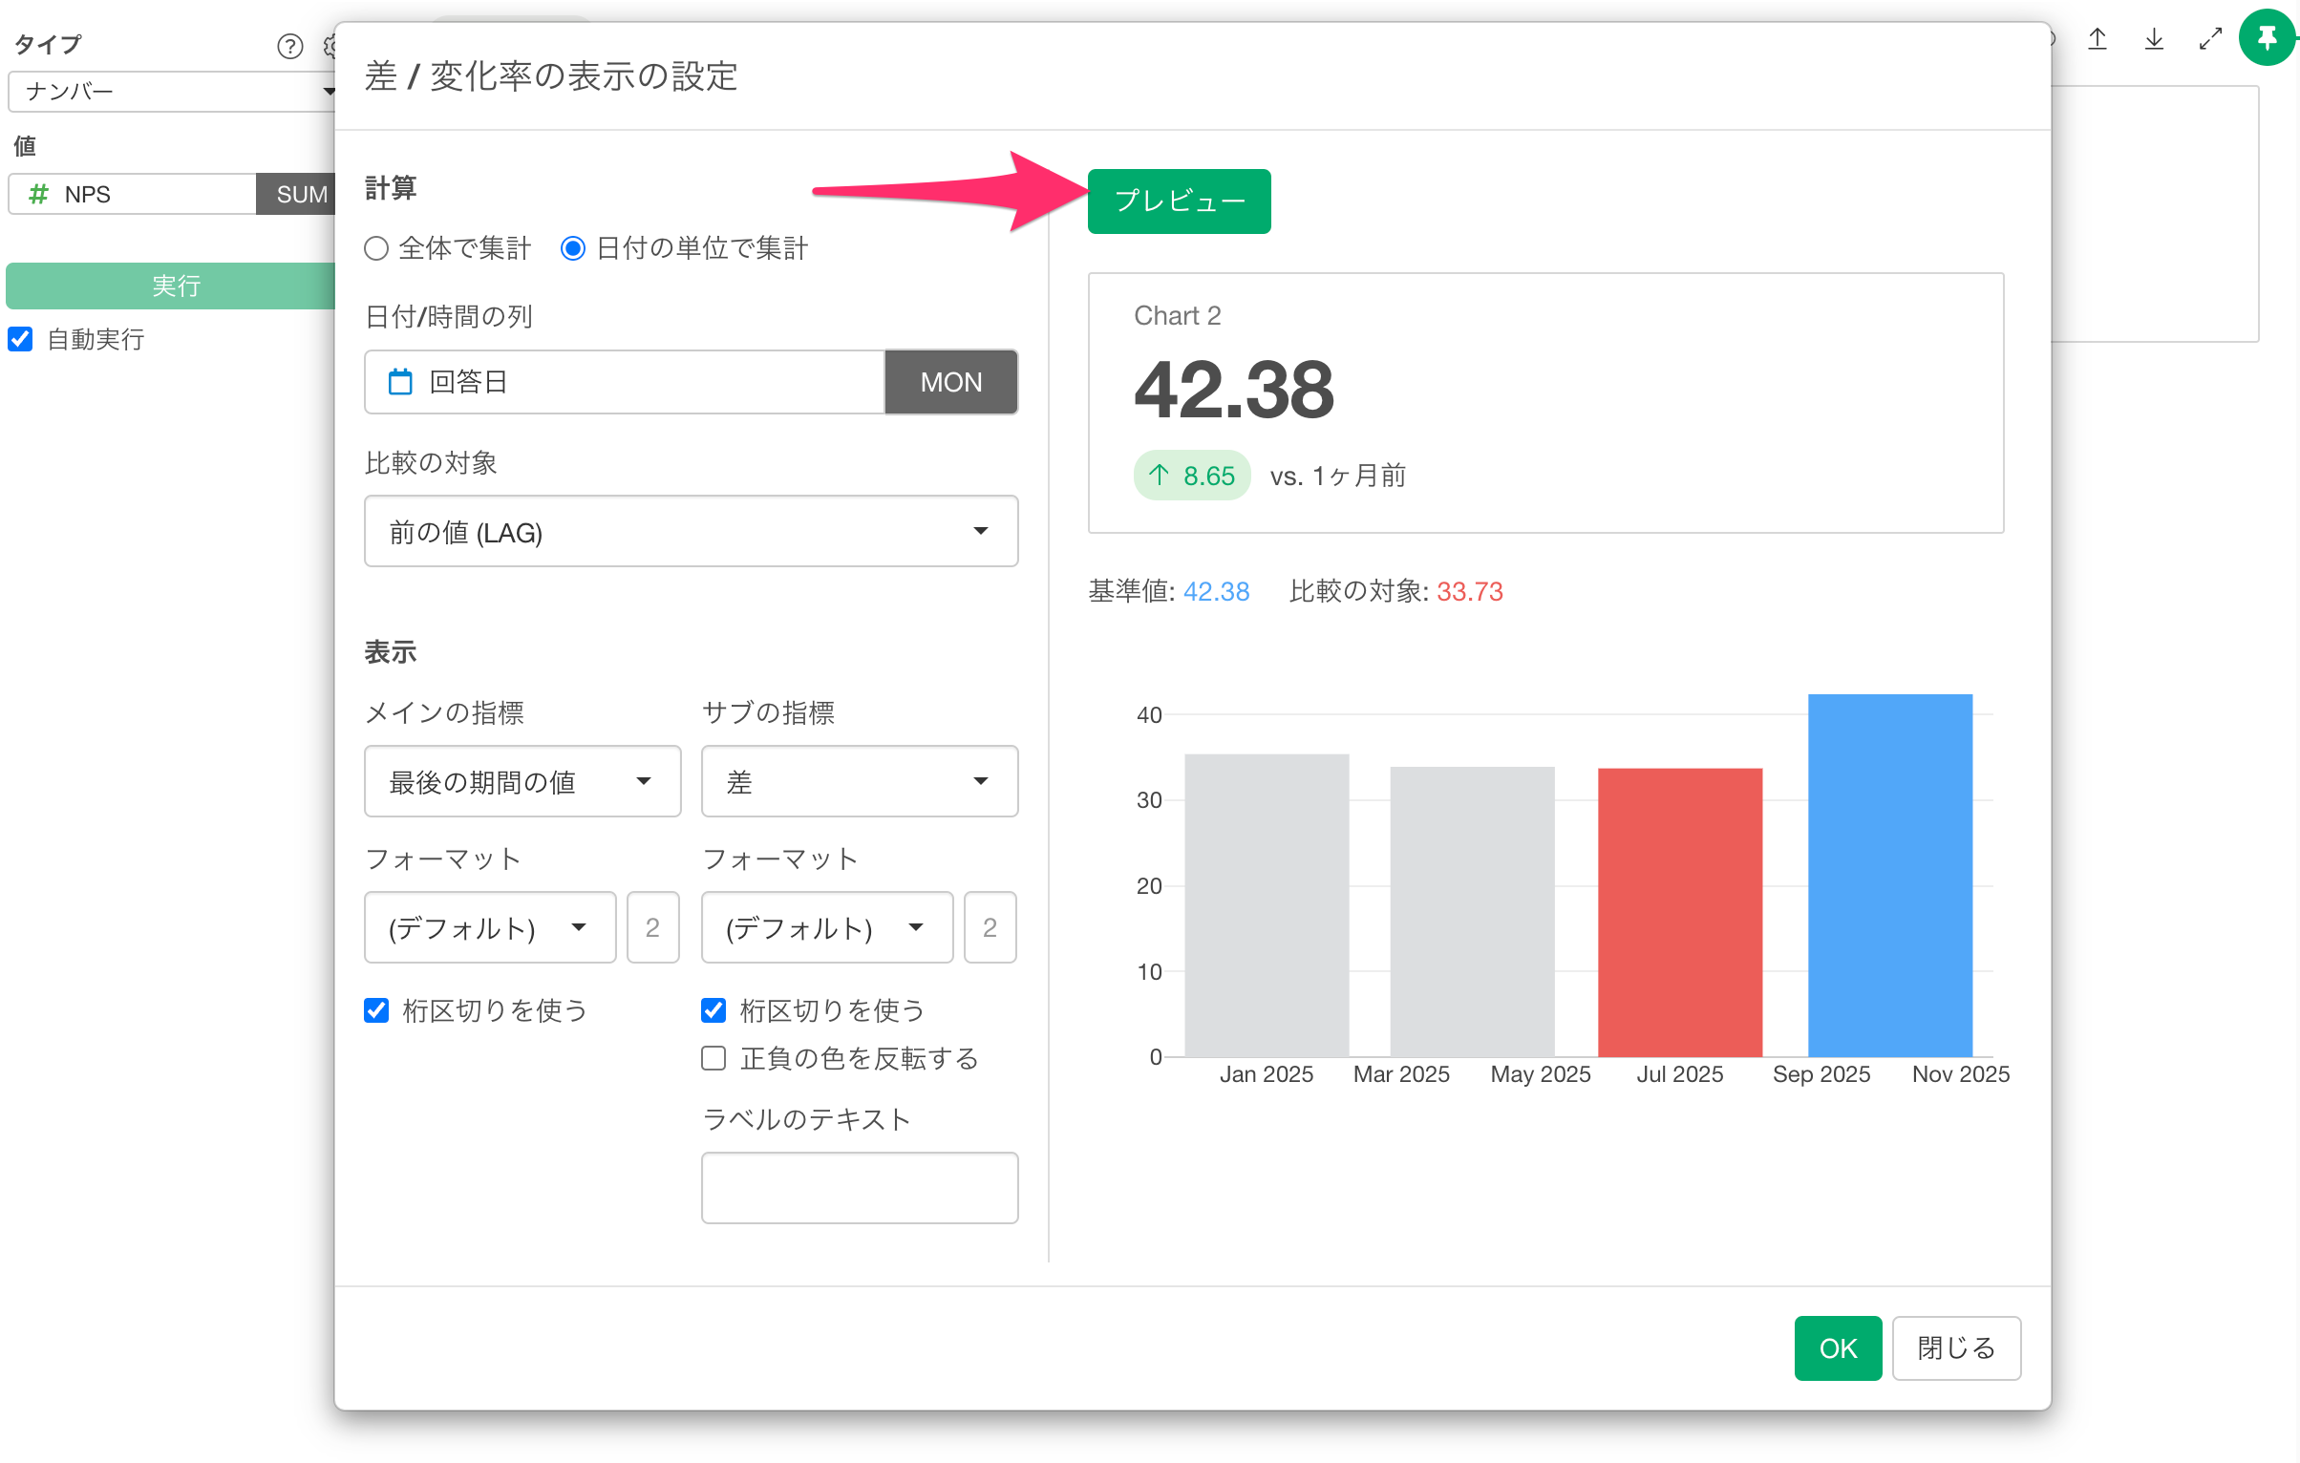The height and width of the screenshot is (1463, 2300).
Task: Expand the サブの指標 差 dropdown
Action: tap(859, 781)
